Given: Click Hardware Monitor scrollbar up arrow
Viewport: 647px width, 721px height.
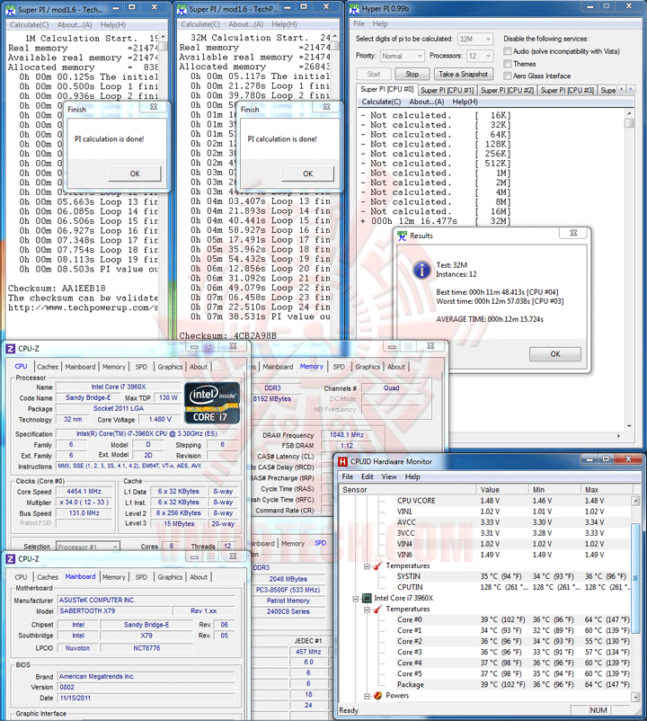Looking at the screenshot, I should [x=635, y=501].
